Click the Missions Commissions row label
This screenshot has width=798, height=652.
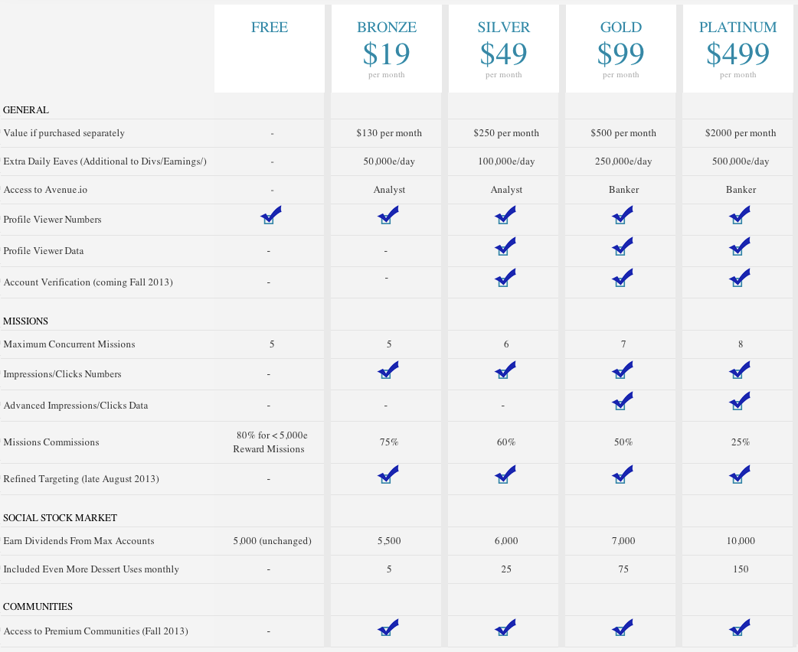51,442
